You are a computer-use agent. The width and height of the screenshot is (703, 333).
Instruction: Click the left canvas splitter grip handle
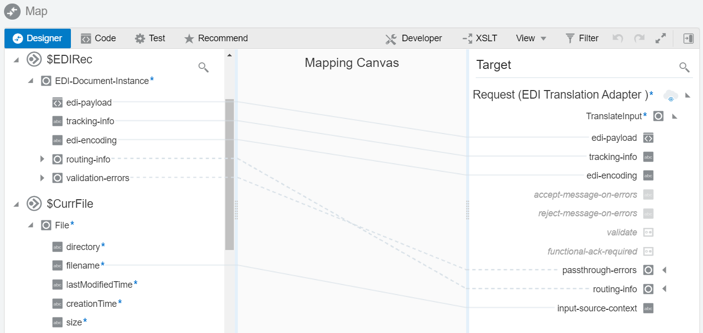pyautogui.click(x=236, y=210)
